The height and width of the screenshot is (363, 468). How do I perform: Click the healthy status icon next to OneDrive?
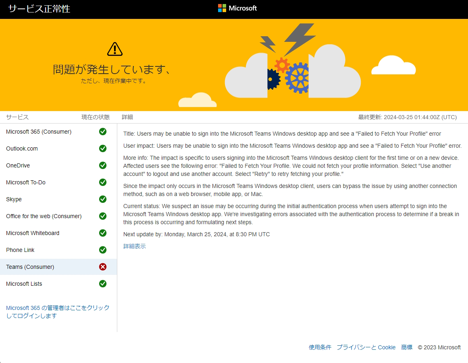click(x=103, y=165)
